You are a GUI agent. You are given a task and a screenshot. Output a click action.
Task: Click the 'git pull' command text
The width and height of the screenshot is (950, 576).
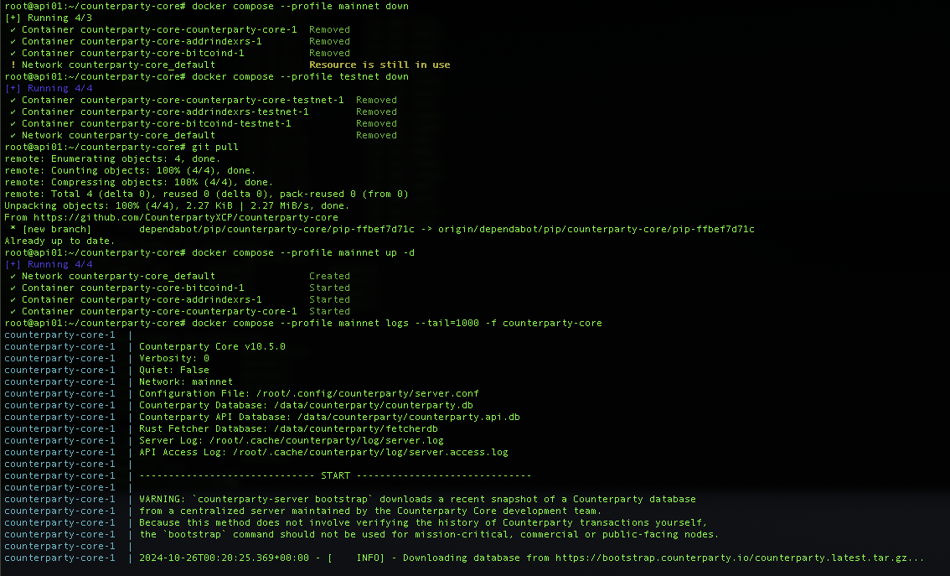coord(215,147)
